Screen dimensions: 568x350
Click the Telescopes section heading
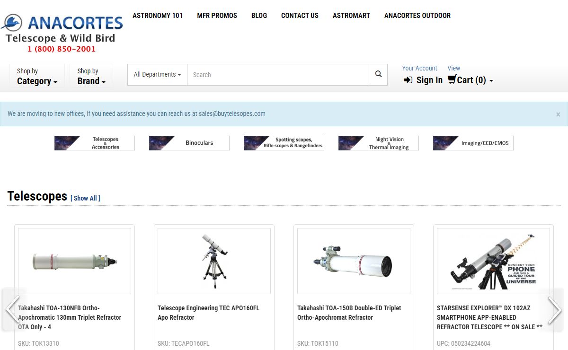[37, 196]
